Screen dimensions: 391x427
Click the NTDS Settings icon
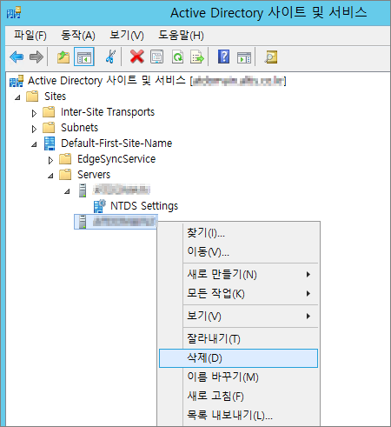[x=100, y=206]
